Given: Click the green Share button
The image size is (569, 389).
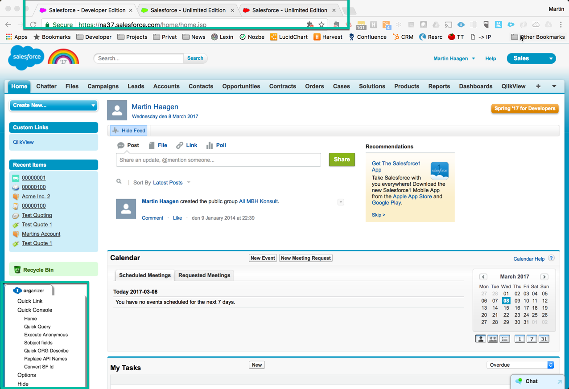Looking at the screenshot, I should [x=342, y=160].
